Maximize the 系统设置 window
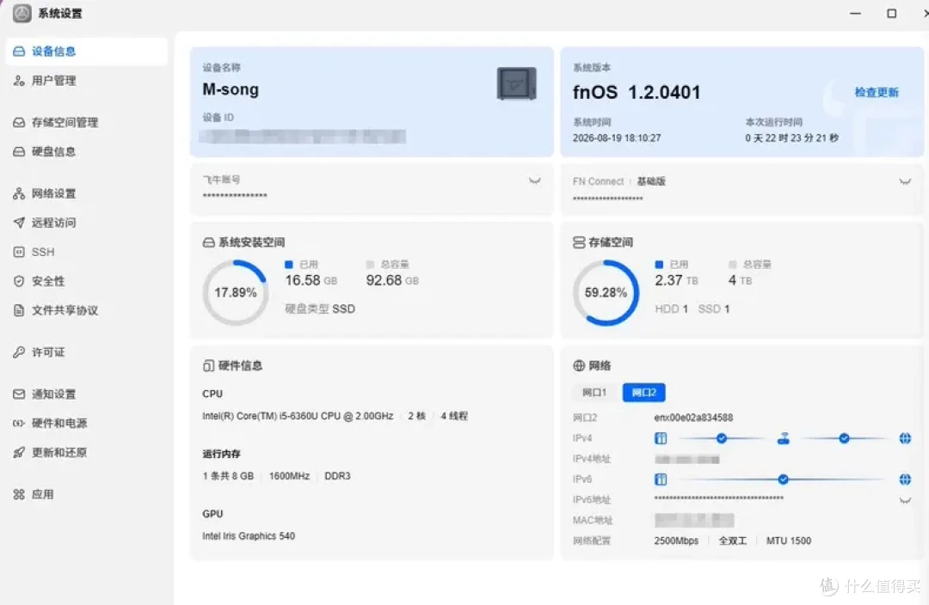The width and height of the screenshot is (929, 605). (891, 13)
